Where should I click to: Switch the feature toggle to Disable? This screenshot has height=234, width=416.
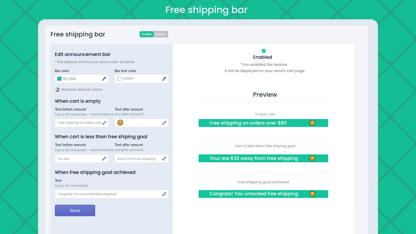coord(160,34)
